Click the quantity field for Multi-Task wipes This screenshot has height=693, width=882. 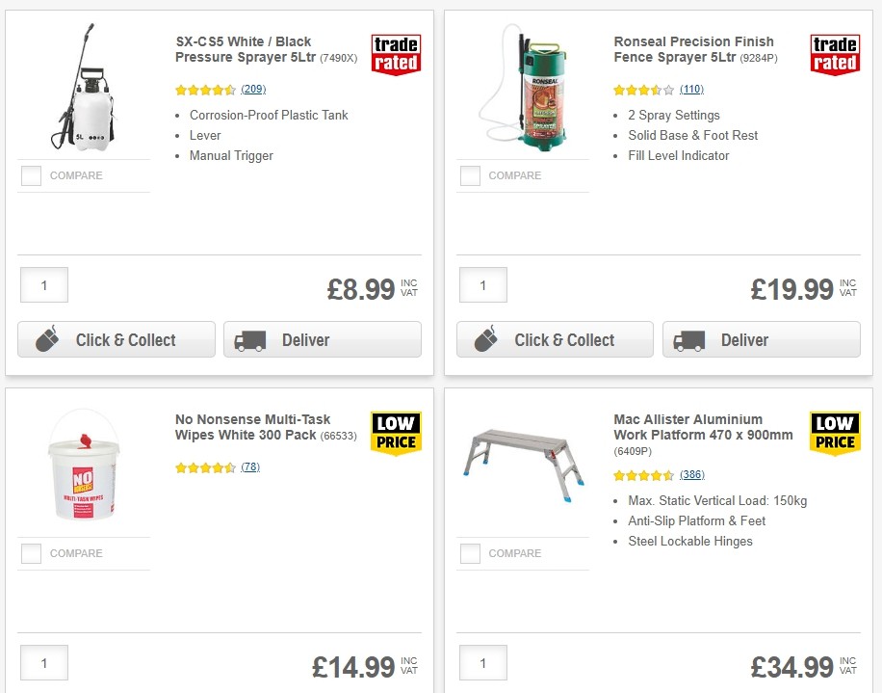(43, 662)
